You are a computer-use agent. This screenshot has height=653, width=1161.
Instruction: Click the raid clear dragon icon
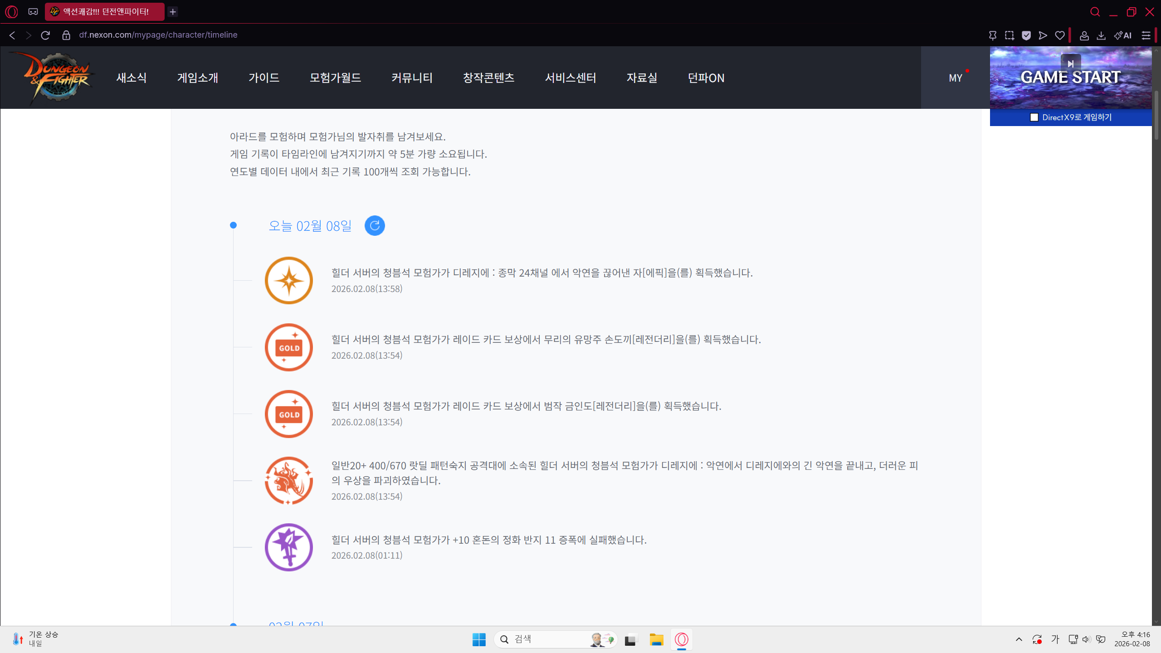[289, 481]
